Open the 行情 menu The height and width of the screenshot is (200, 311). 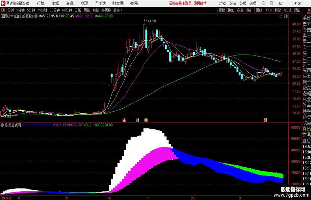click(x=41, y=3)
